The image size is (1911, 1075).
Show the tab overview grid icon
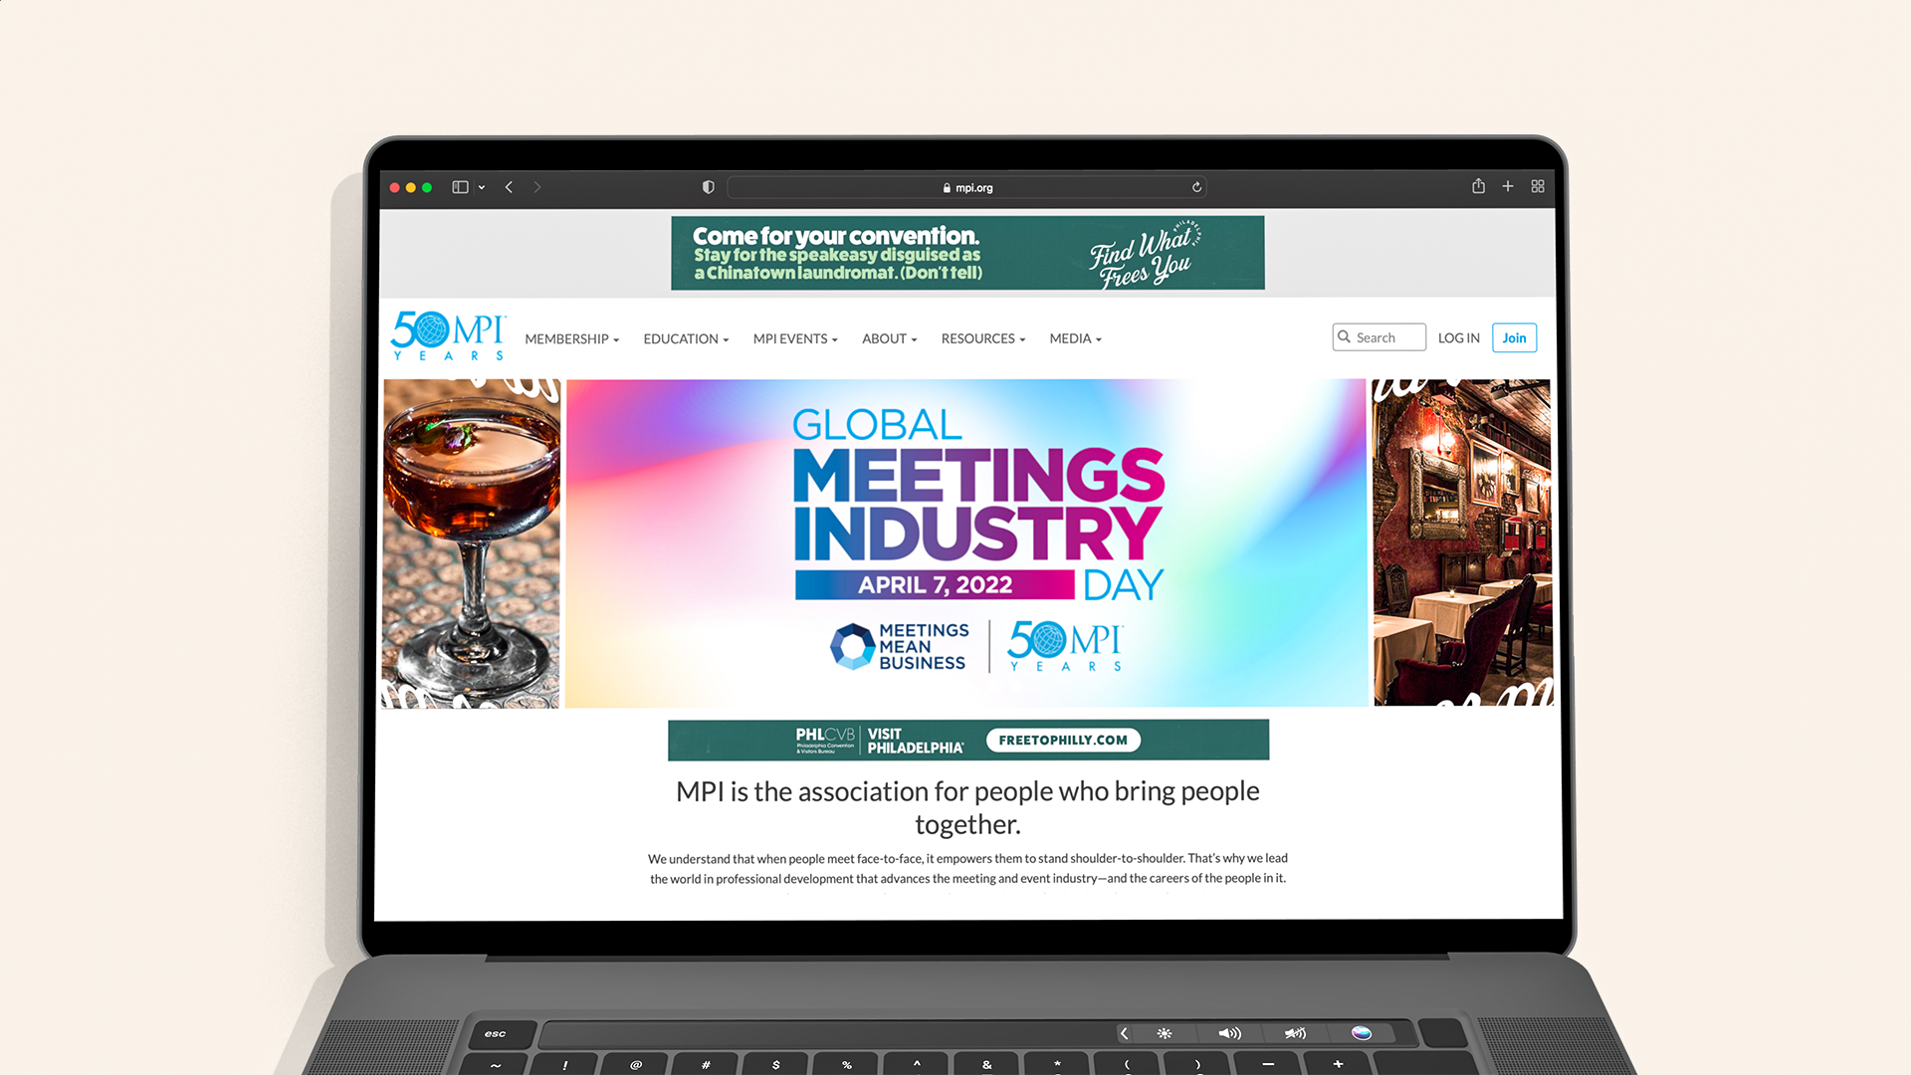pos(1538,186)
